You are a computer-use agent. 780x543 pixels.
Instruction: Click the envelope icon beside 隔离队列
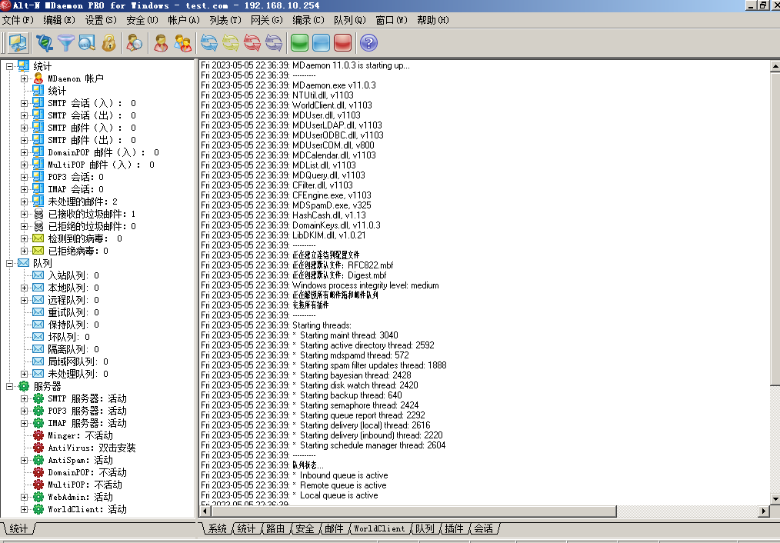(38, 349)
